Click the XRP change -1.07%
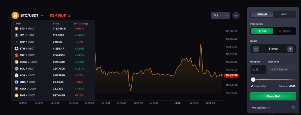This screenshot has height=115, width=301. pos(79,42)
